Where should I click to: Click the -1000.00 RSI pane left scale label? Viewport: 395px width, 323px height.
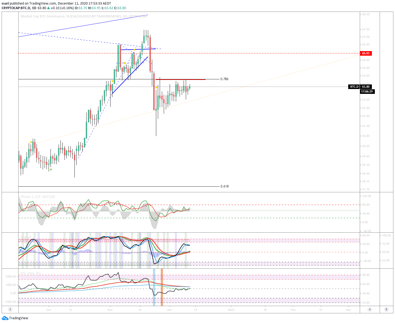click(x=10, y=302)
